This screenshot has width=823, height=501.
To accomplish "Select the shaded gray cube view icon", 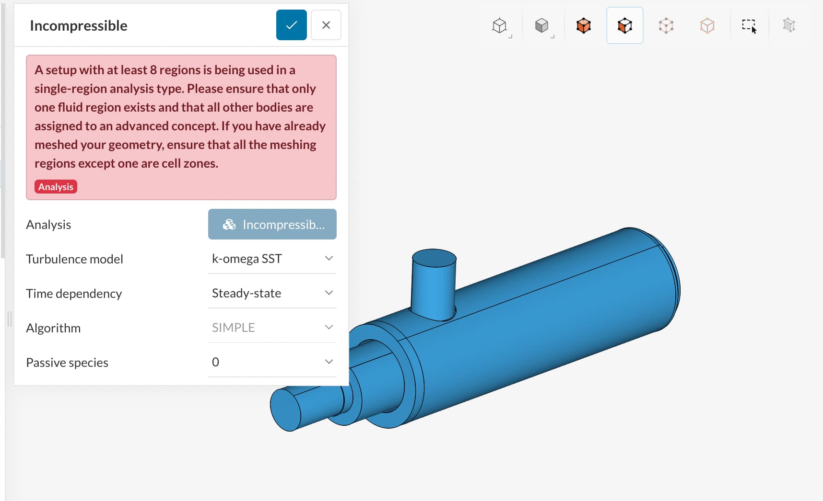I will (542, 25).
